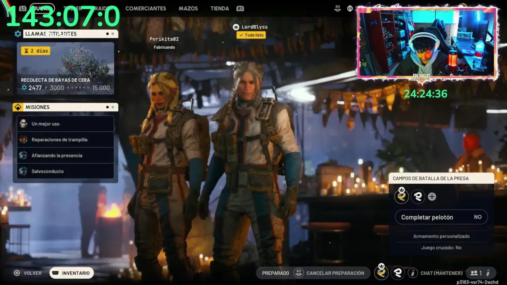
Task: Click the VOLVER label
Action: pos(32,273)
